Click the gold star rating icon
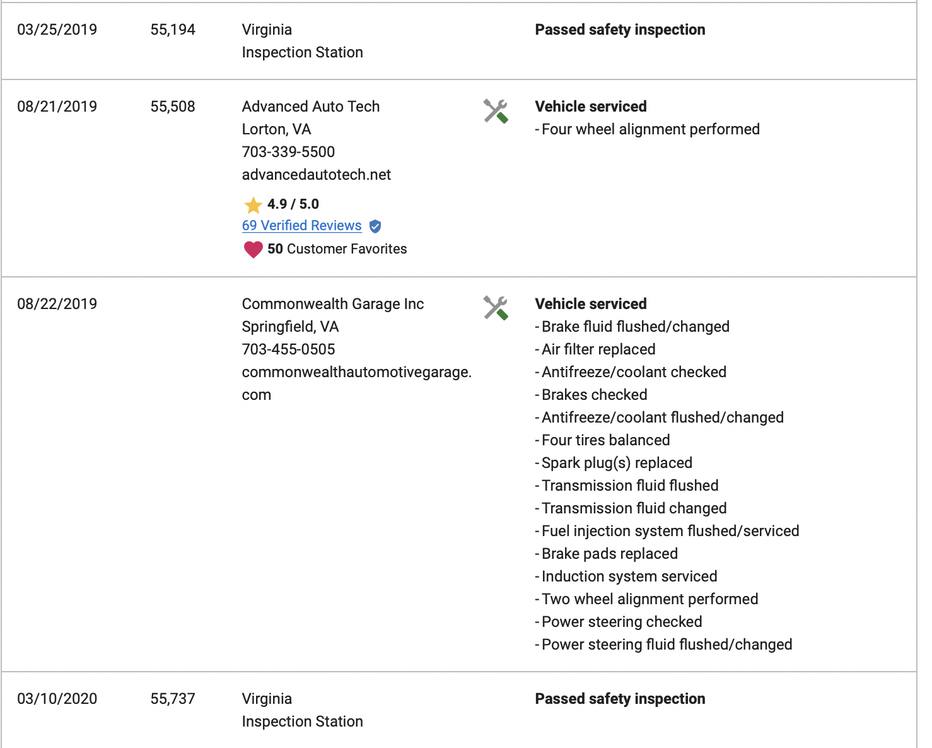 click(253, 205)
